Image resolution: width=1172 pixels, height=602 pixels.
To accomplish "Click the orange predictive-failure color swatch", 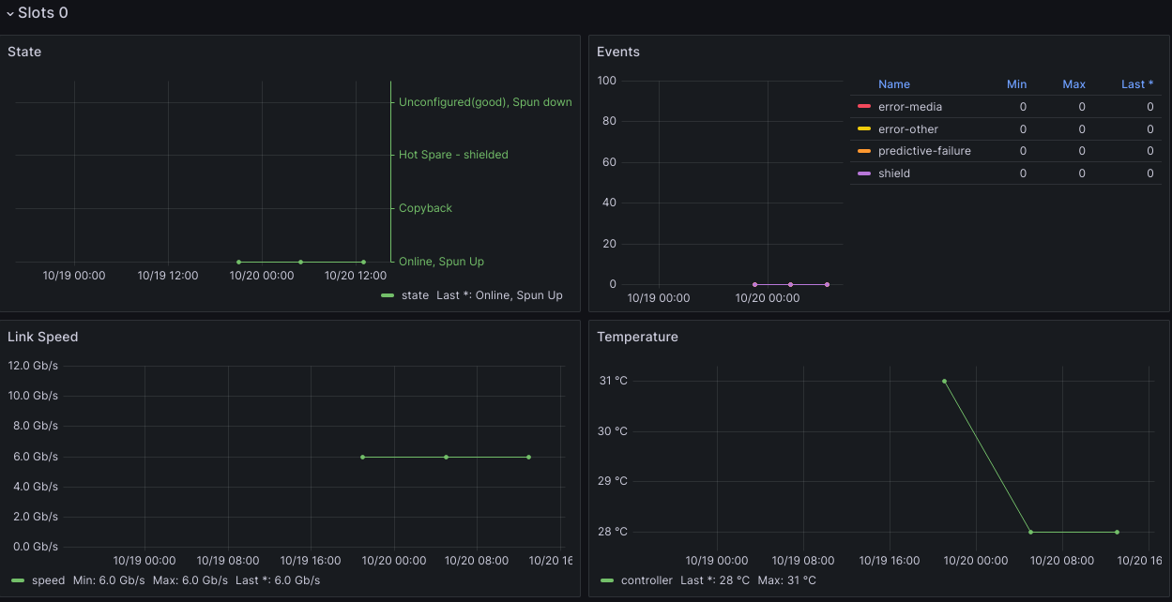I will 864,151.
